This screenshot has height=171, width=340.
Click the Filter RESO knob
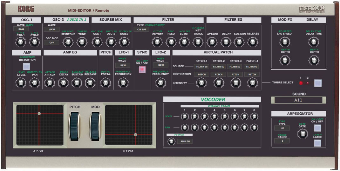171,42
